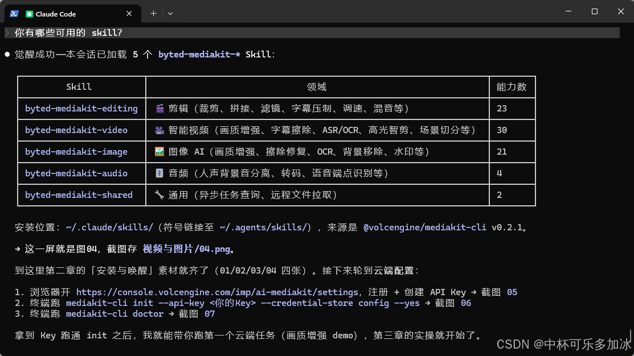Viewport: 634px width, 356px height.
Task: Maximize the terminal window
Action: tap(594, 11)
